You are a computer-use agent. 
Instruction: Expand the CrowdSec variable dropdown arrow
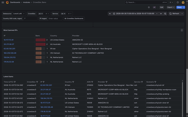[48, 14]
